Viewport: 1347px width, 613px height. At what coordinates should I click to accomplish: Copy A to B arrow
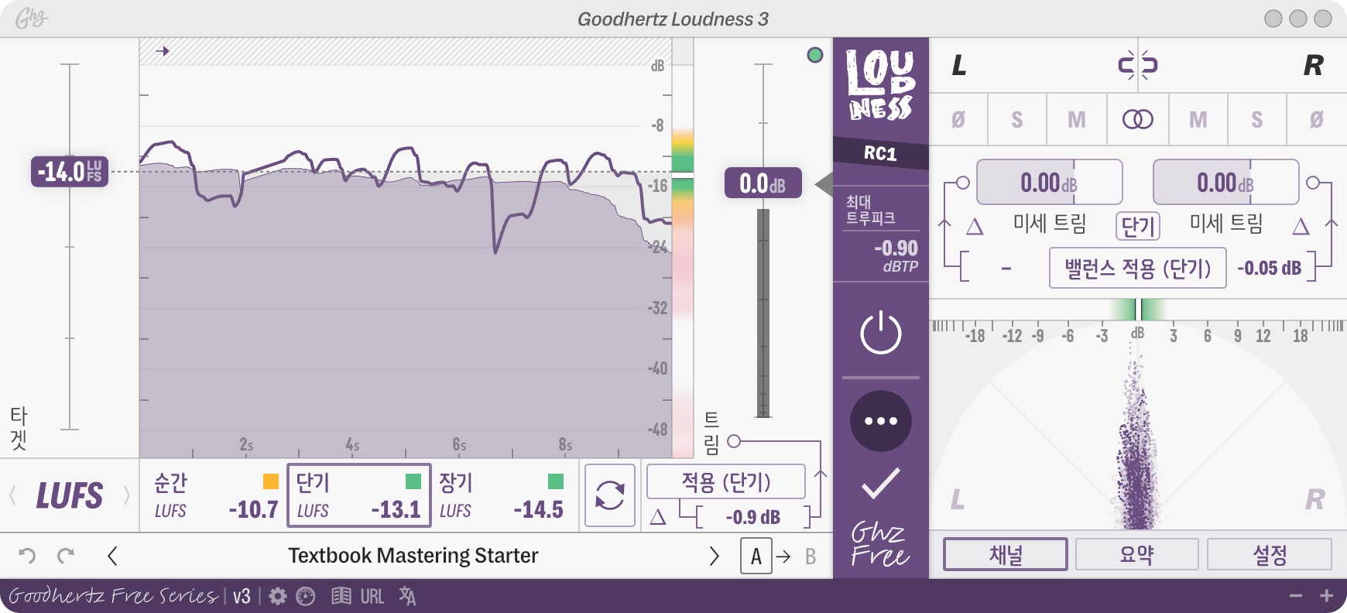coord(783,556)
